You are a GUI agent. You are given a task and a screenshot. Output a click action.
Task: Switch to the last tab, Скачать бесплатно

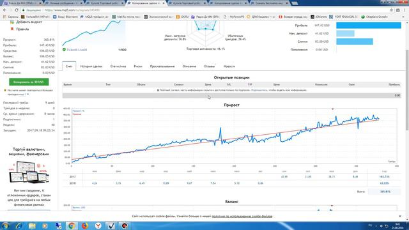269,3
